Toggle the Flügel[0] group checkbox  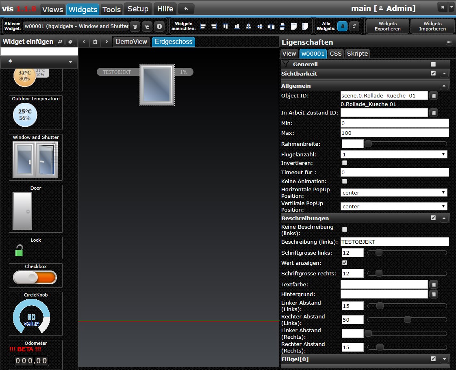pos(433,359)
